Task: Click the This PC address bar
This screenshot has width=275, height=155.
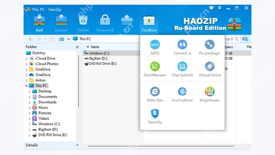Action: click(x=106, y=39)
